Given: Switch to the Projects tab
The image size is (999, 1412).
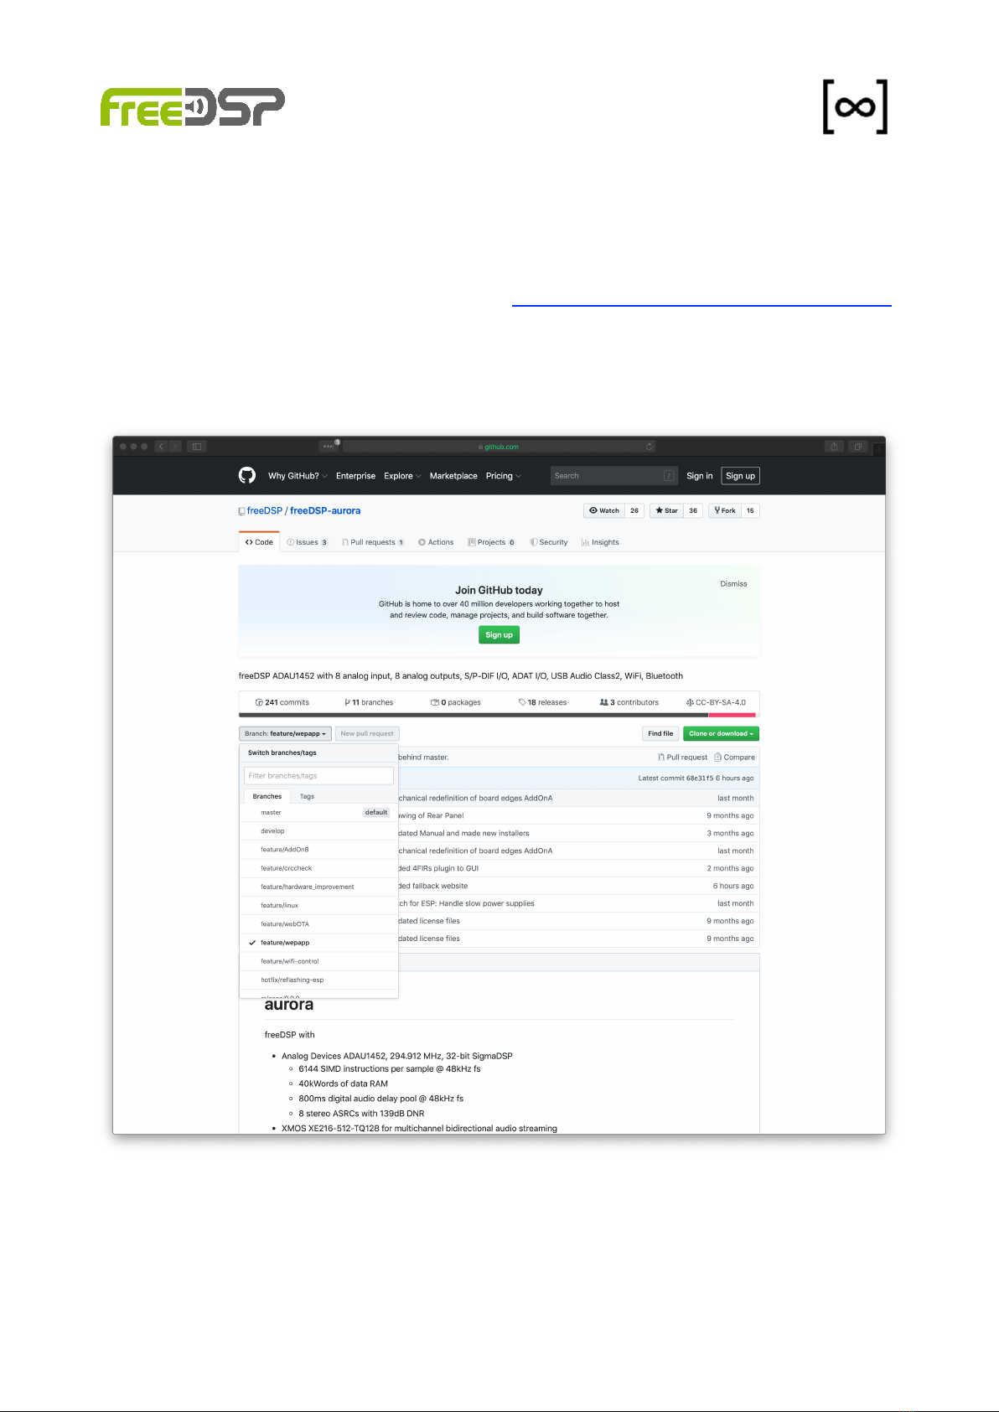Looking at the screenshot, I should 491,542.
